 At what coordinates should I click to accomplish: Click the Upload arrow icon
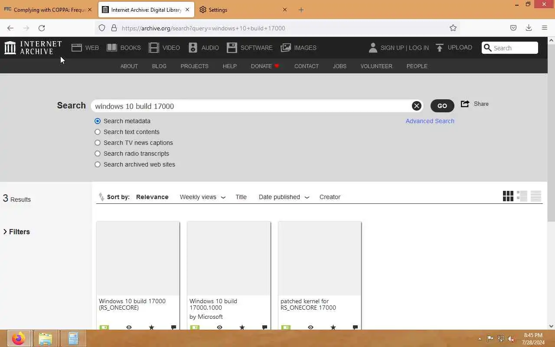coord(440,48)
